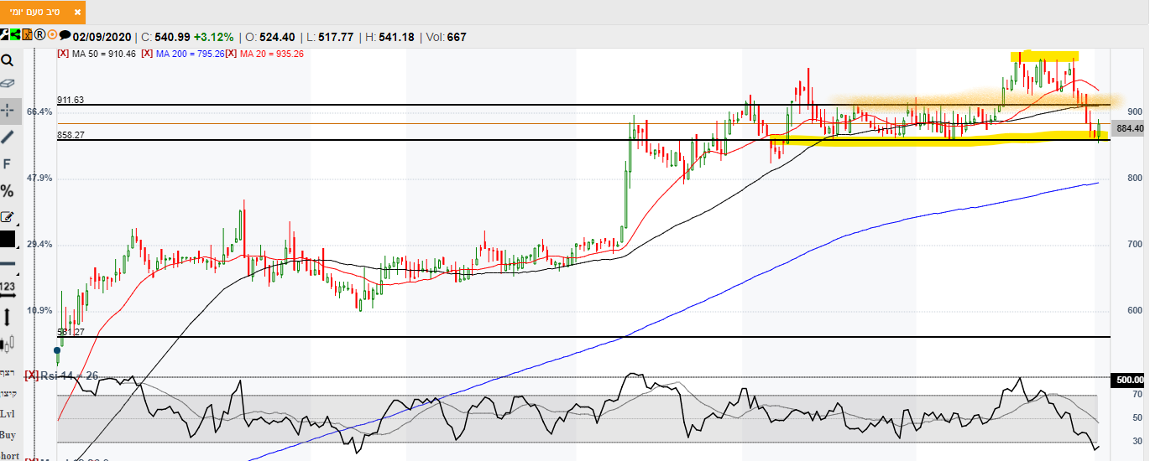Open the note edit tool
This screenshot has width=1150, height=461.
(x=7, y=216)
